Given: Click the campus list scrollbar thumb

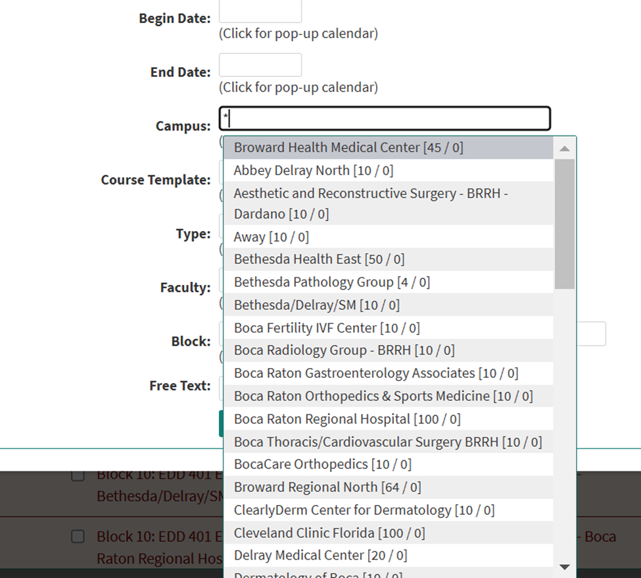Looking at the screenshot, I should point(565,224).
